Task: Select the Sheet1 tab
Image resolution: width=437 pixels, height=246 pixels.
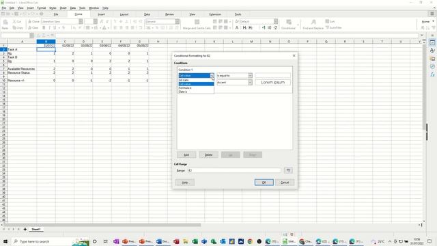Action: click(36, 230)
